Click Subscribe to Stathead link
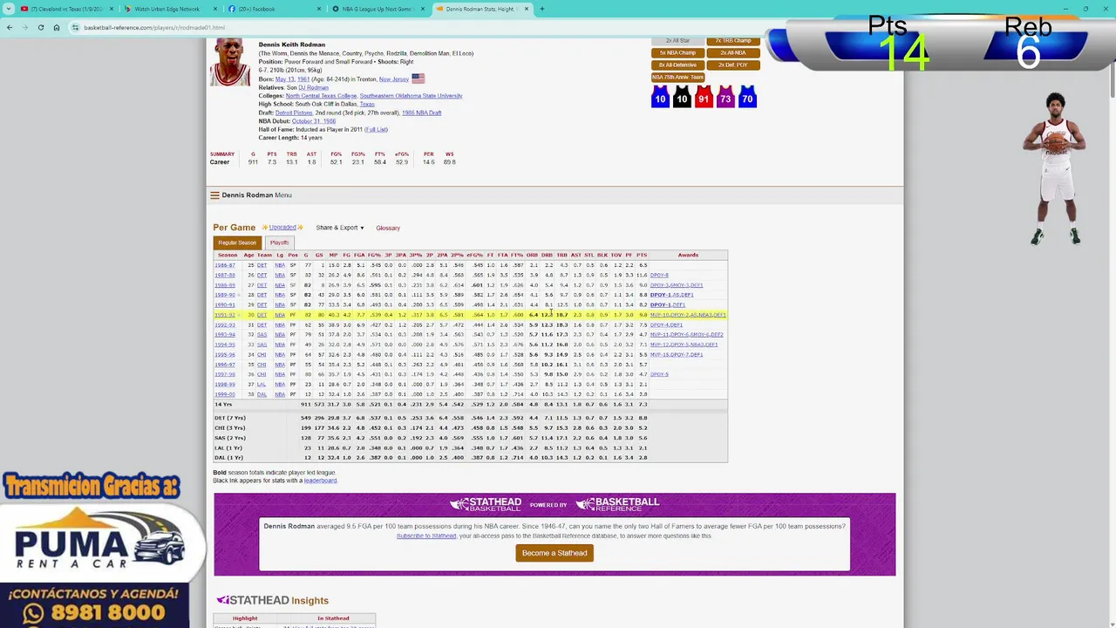Screen dimensions: 1116x628 [x=426, y=536]
